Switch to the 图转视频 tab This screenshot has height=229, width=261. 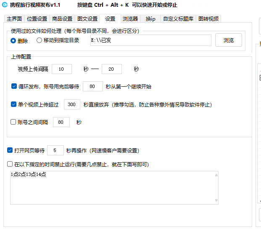tap(208, 19)
